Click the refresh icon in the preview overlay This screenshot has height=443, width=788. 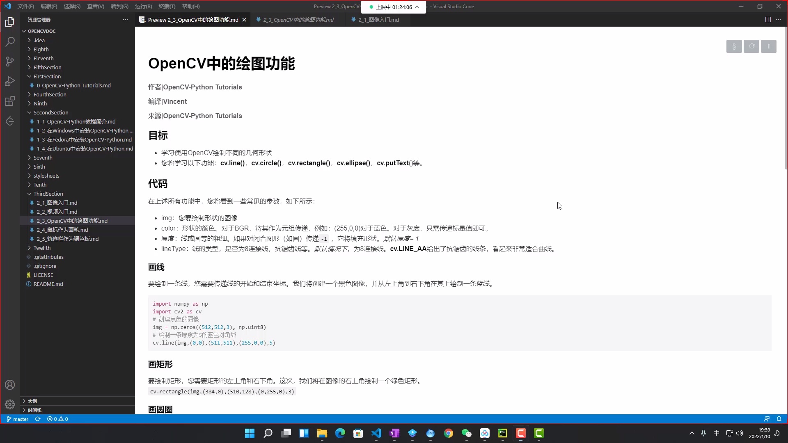pyautogui.click(x=751, y=46)
